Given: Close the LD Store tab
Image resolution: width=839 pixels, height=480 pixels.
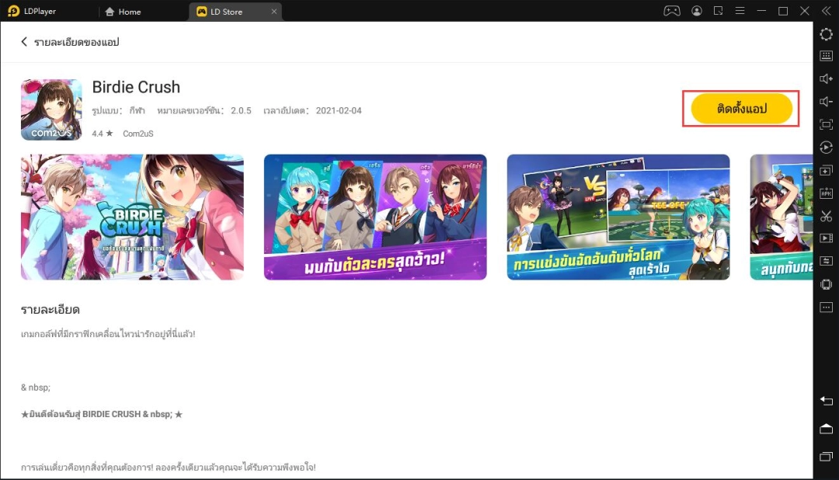Looking at the screenshot, I should tap(273, 11).
